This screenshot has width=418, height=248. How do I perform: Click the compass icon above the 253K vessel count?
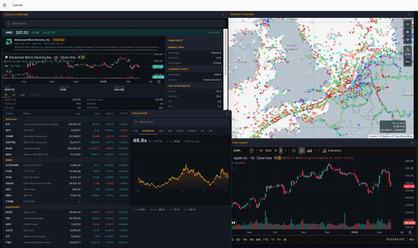pyautogui.click(x=408, y=50)
